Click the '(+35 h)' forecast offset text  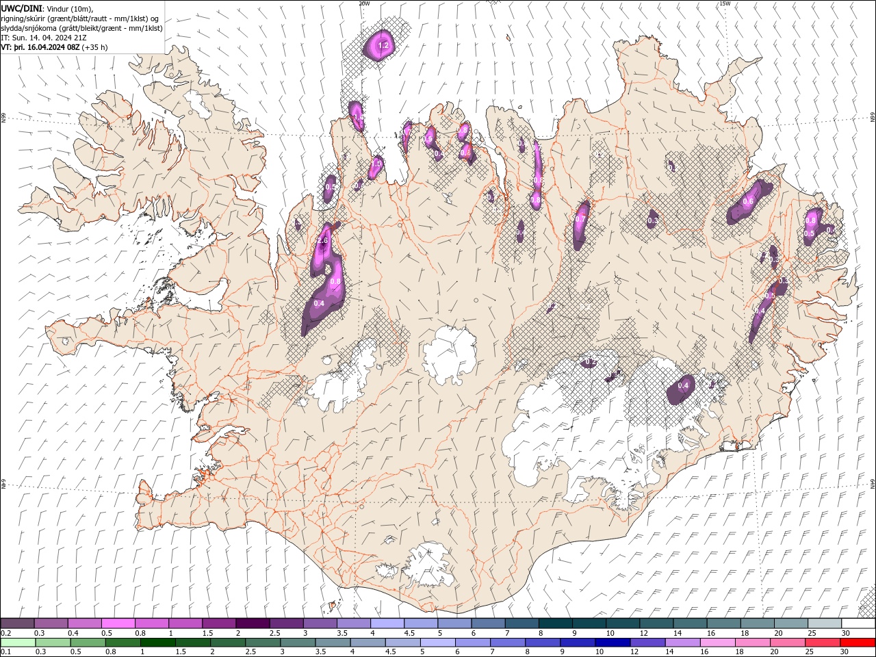pyautogui.click(x=94, y=48)
